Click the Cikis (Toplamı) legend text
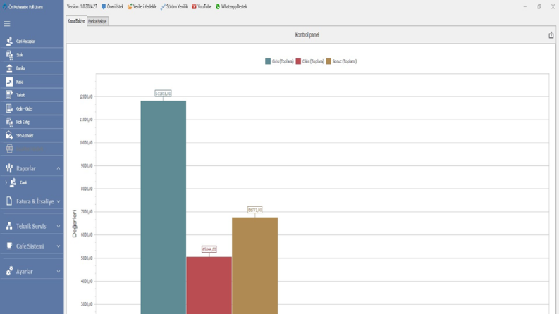The width and height of the screenshot is (559, 314). (313, 61)
